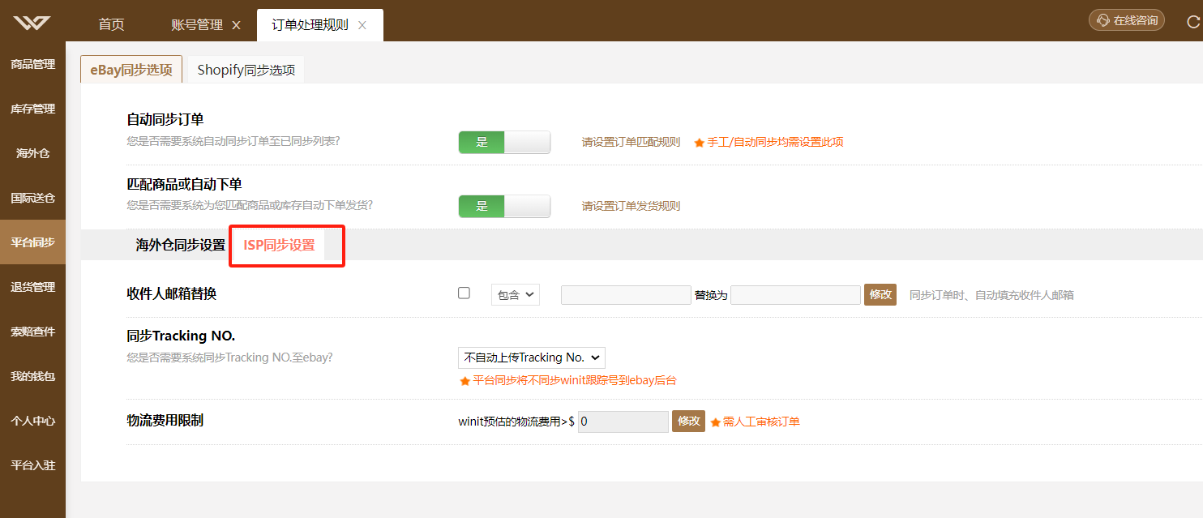The width and height of the screenshot is (1203, 518).
Task: Open the Shopify同步选项 tab
Action: (x=246, y=70)
